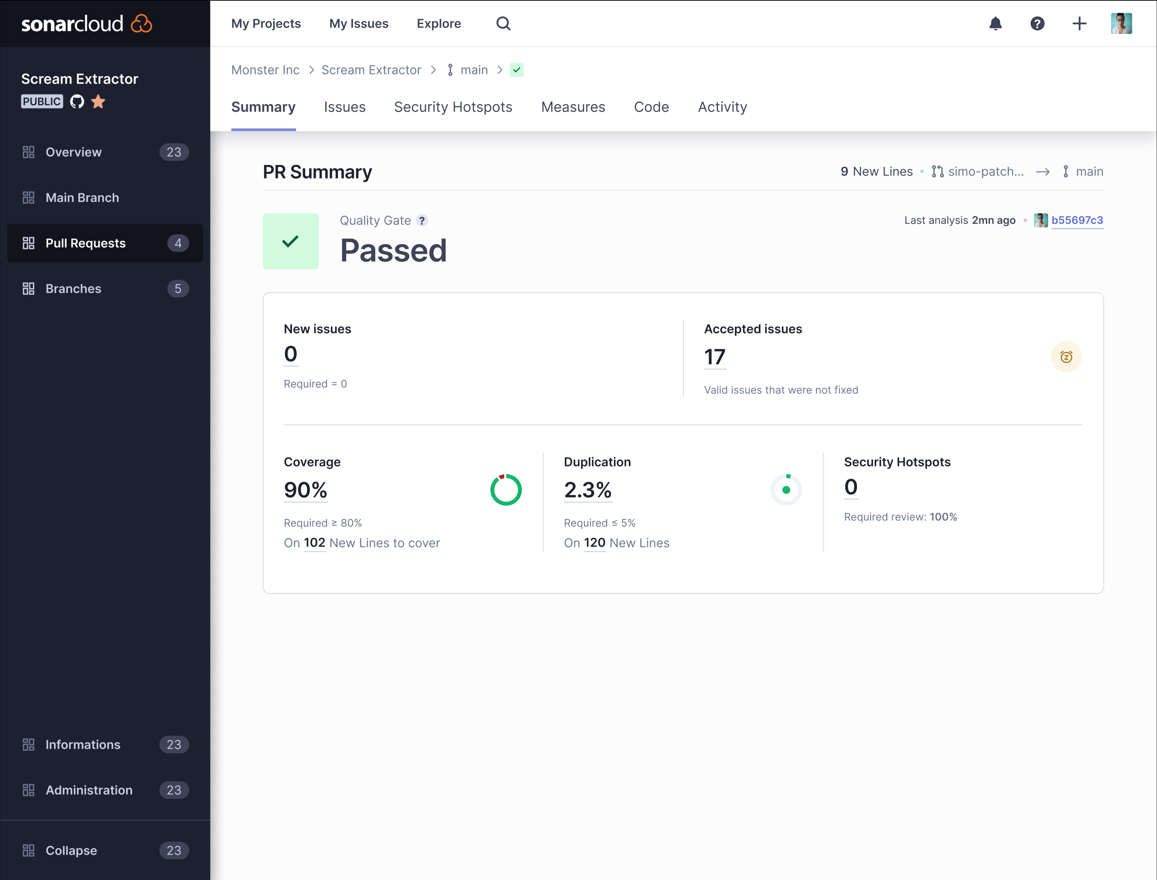Screen dimensions: 1157x880
Task: Click the branch icon in breadcrumb
Action: (450, 70)
